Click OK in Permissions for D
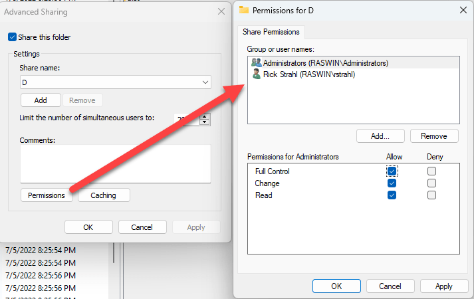Screen dimensions: 474x299 (336, 286)
